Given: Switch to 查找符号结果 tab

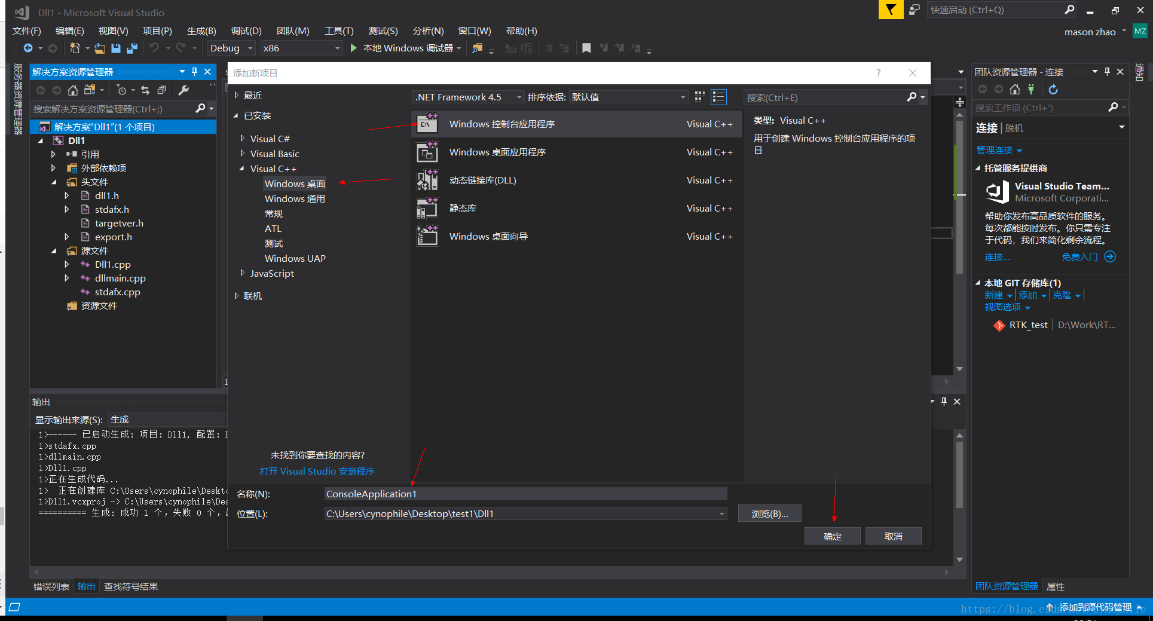Looking at the screenshot, I should pyautogui.click(x=131, y=586).
